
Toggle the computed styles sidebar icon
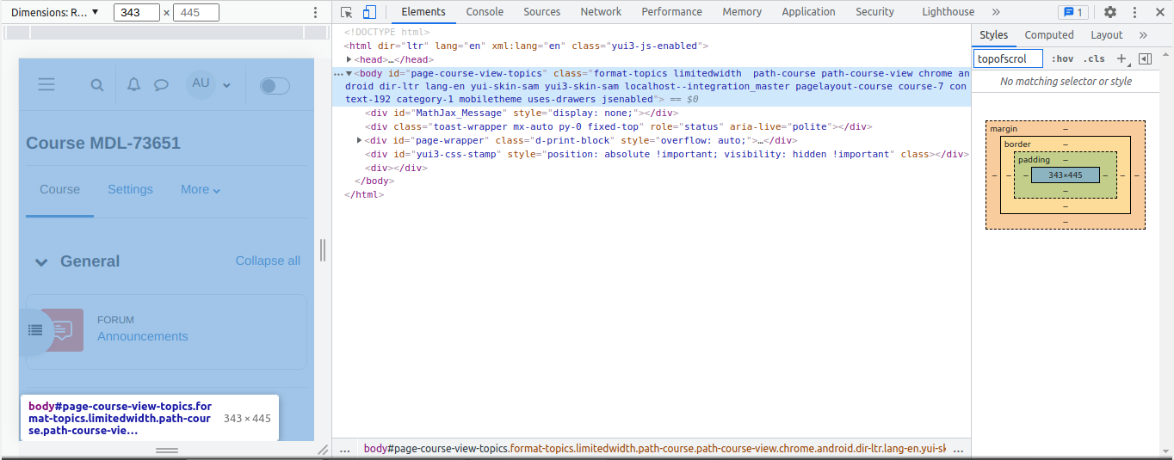pos(1144,58)
